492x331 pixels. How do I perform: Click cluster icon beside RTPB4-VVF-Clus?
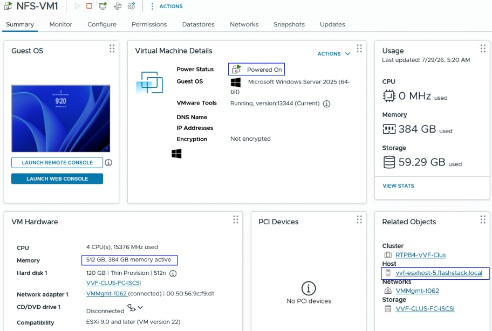click(388, 255)
